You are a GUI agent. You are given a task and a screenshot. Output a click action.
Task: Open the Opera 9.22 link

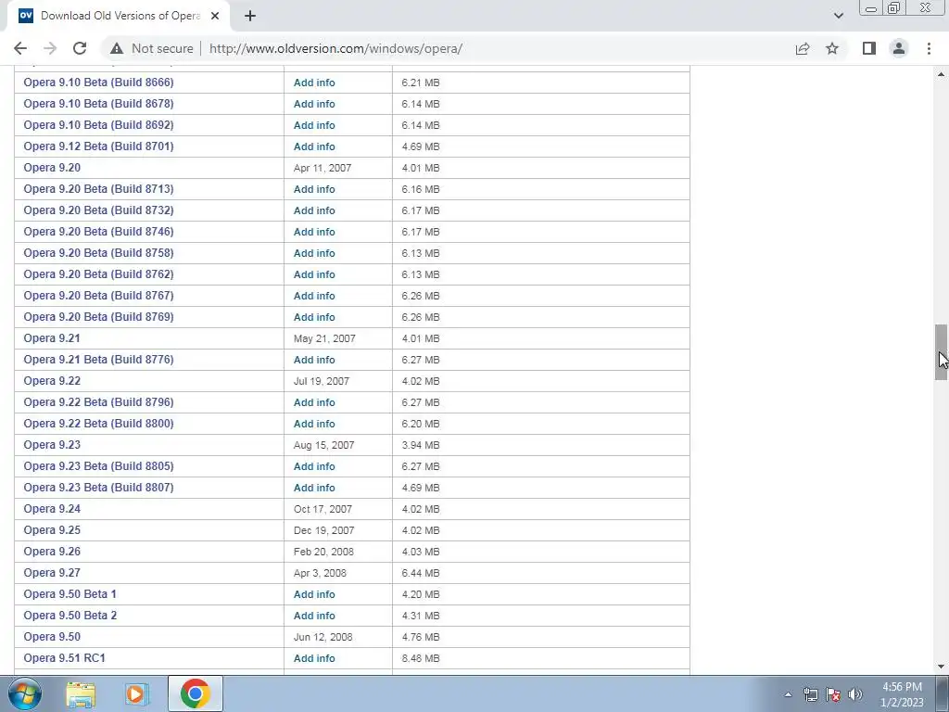point(52,381)
